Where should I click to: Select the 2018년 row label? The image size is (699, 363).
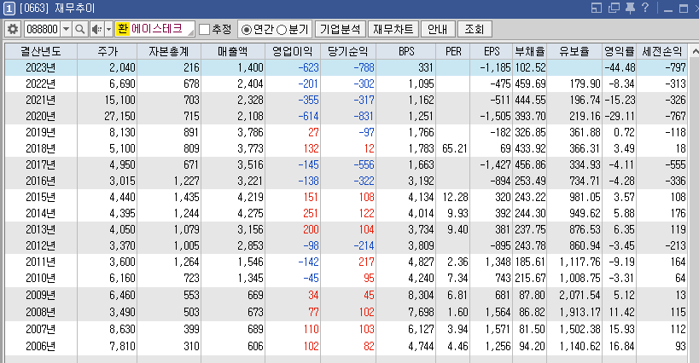click(41, 148)
